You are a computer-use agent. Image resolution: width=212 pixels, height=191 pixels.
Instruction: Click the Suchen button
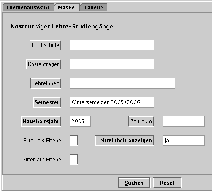pos(134,183)
